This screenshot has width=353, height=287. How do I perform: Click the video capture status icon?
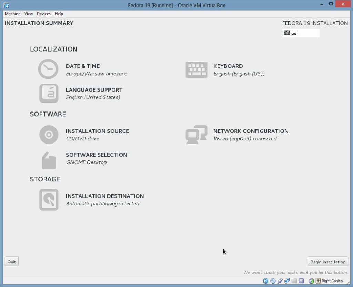301,281
